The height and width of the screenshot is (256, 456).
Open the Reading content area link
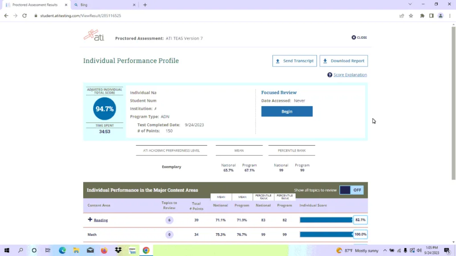[x=101, y=220]
